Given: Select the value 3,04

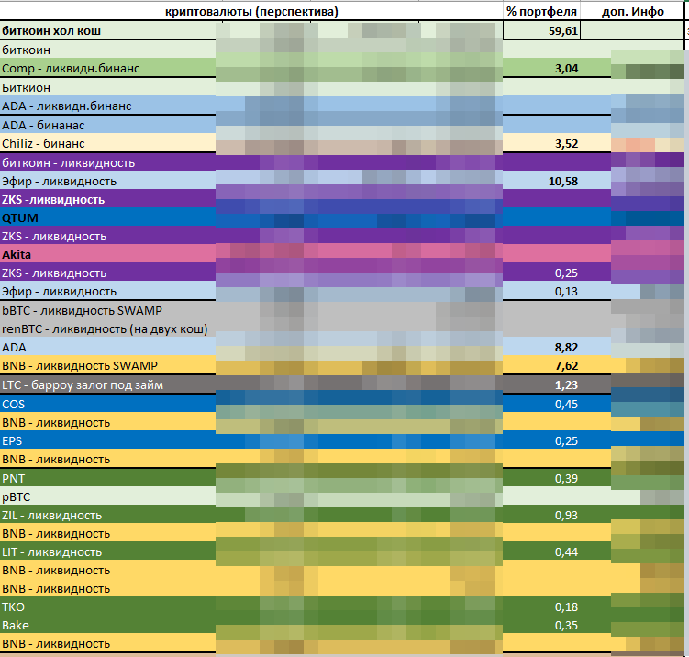Looking at the screenshot, I should pyautogui.click(x=566, y=69).
